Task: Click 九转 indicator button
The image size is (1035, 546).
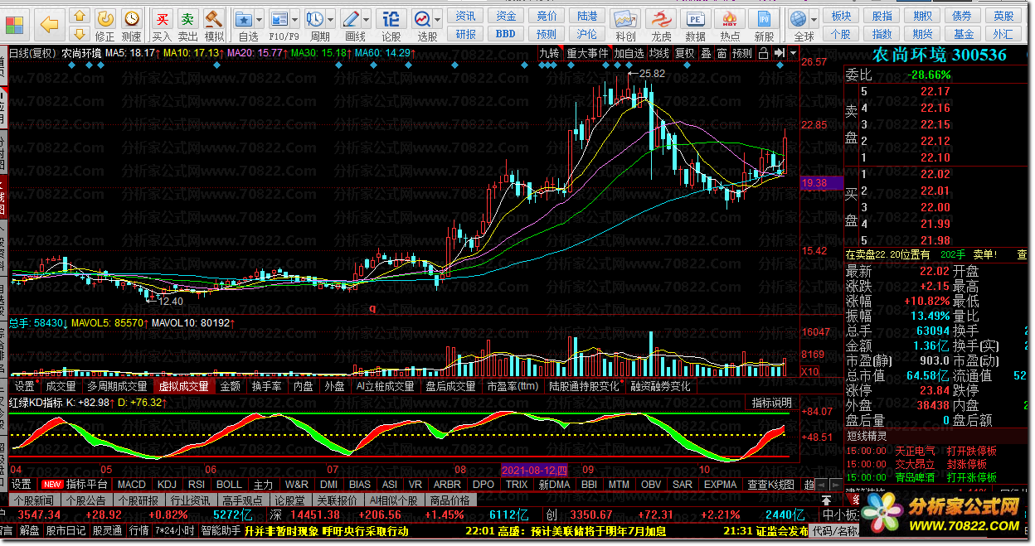Action: (x=549, y=53)
